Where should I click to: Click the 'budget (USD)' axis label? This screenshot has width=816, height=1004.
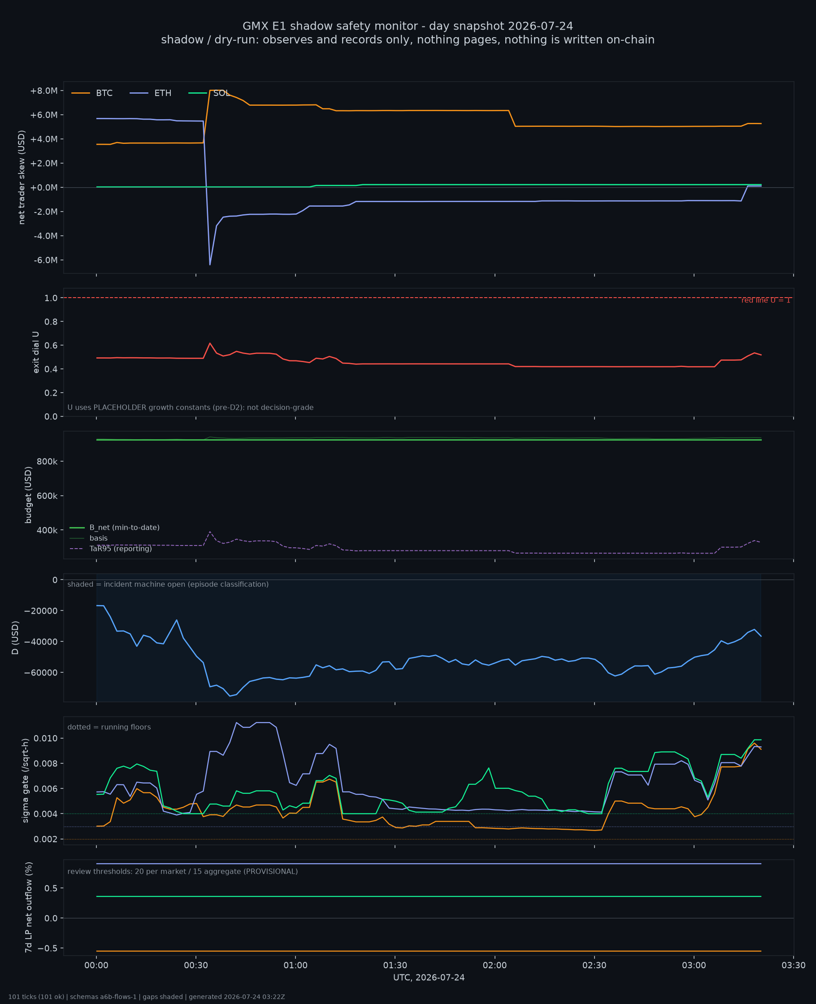[28, 495]
